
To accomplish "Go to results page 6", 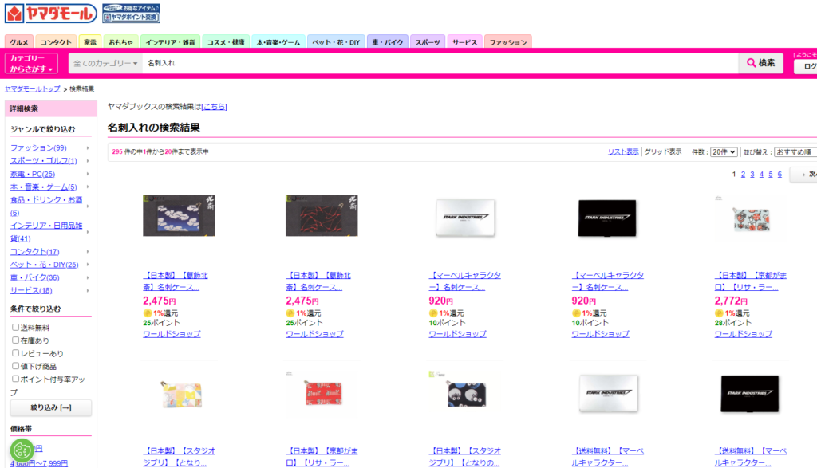I will (780, 175).
